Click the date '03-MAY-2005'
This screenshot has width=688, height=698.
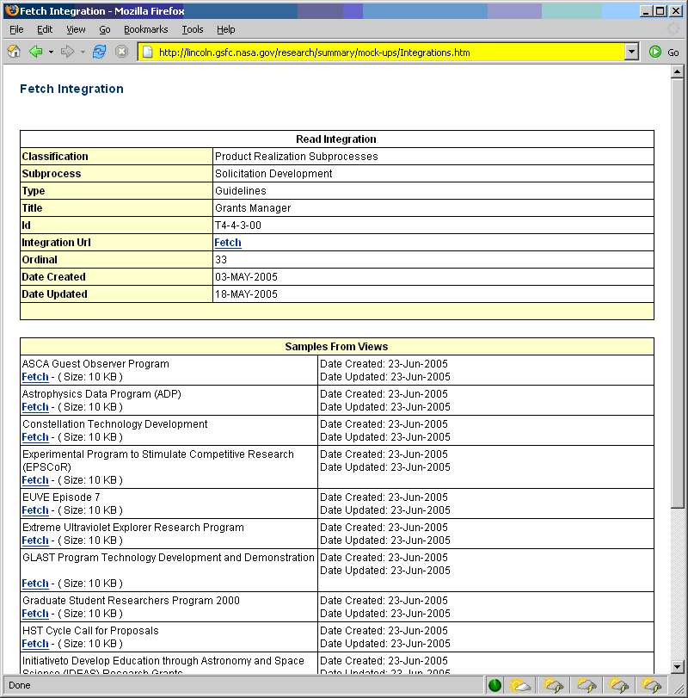pos(246,277)
